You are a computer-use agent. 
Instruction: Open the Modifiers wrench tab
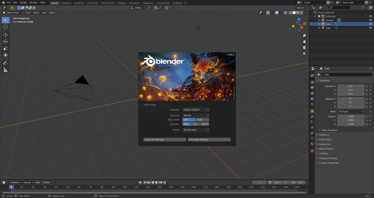312,116
